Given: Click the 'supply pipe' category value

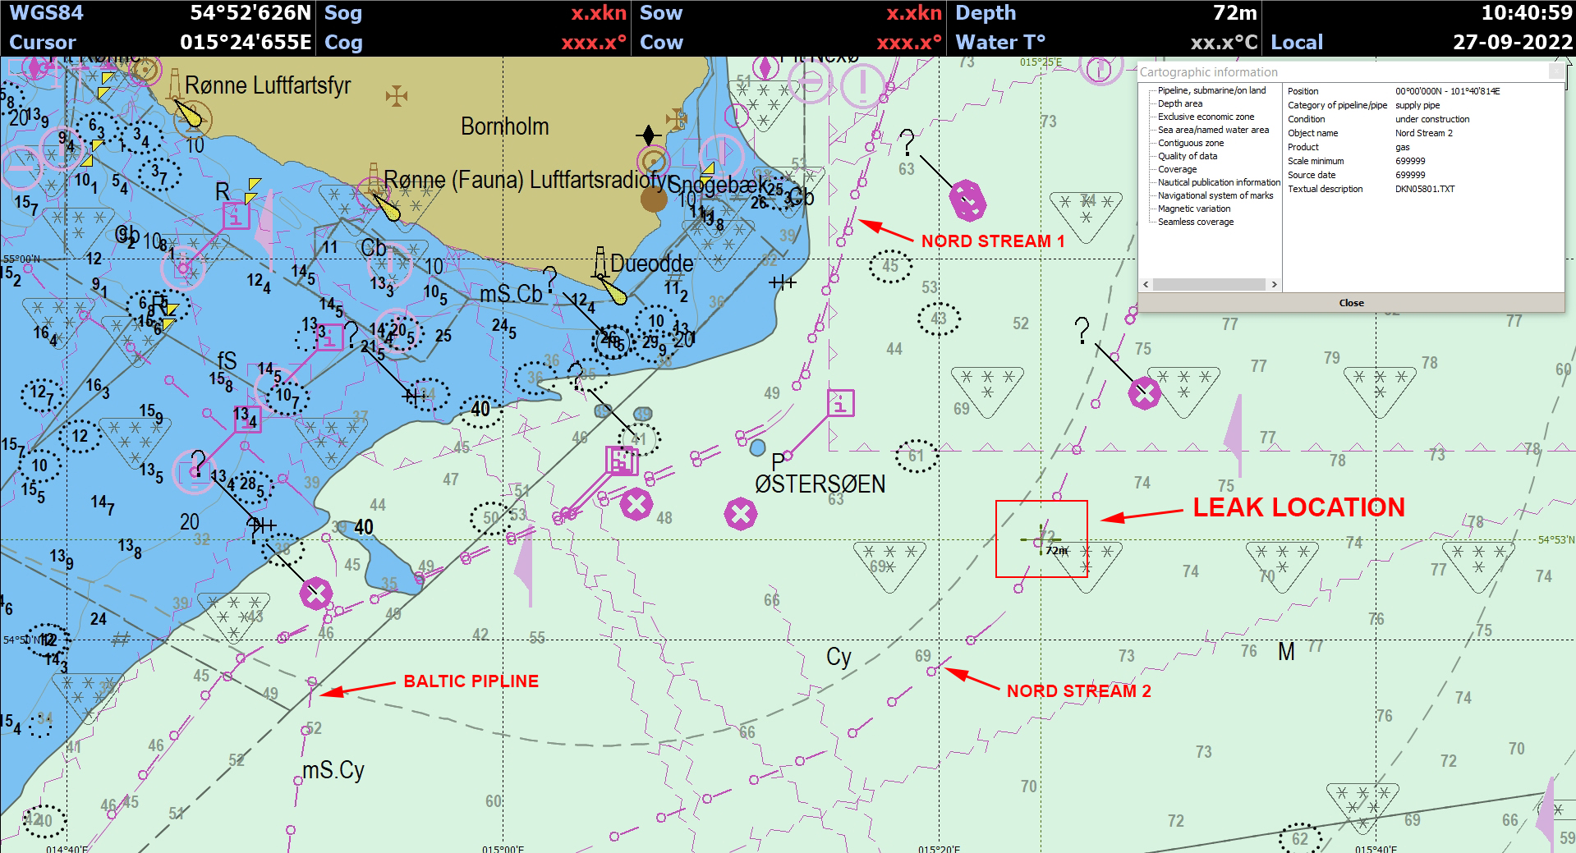Looking at the screenshot, I should point(1417,105).
